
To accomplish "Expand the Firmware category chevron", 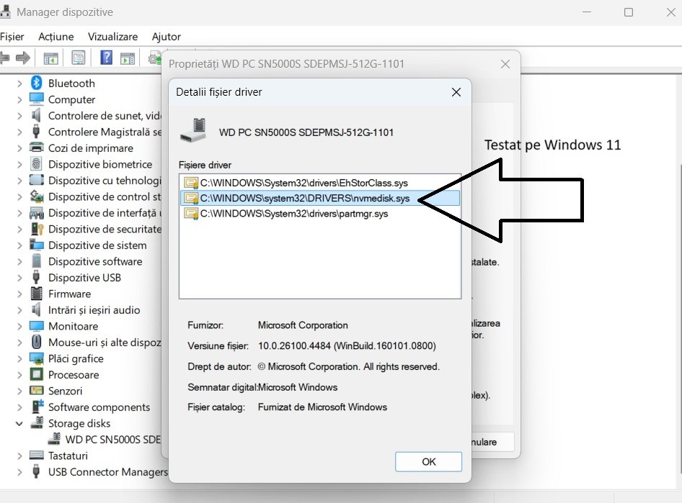I will [19, 294].
